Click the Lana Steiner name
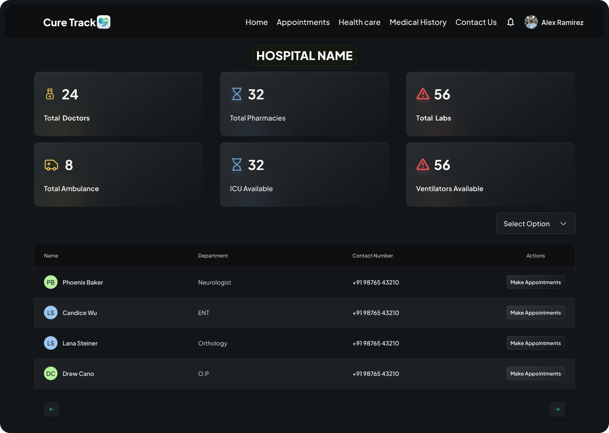 click(x=80, y=343)
